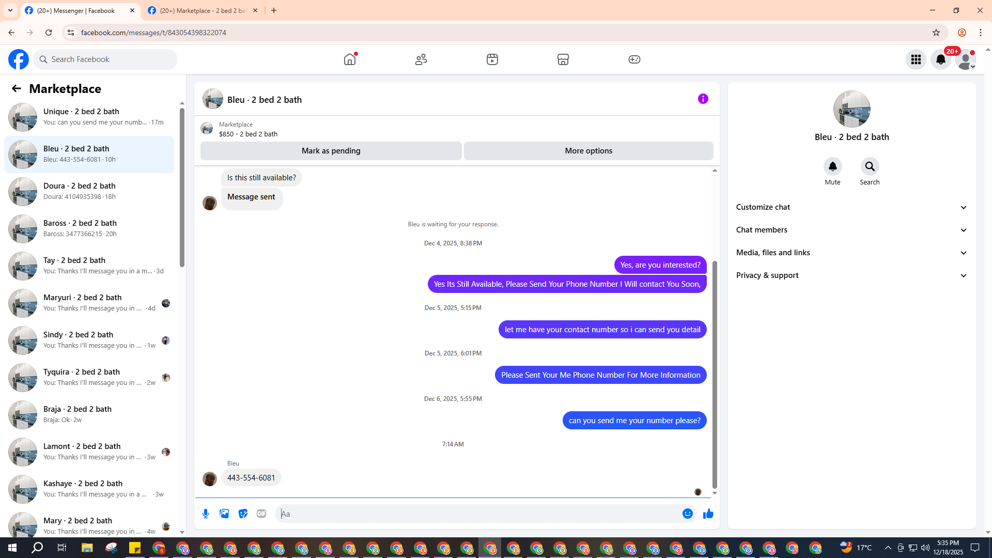Open Chrome three-dot menu
The width and height of the screenshot is (992, 558).
(981, 33)
